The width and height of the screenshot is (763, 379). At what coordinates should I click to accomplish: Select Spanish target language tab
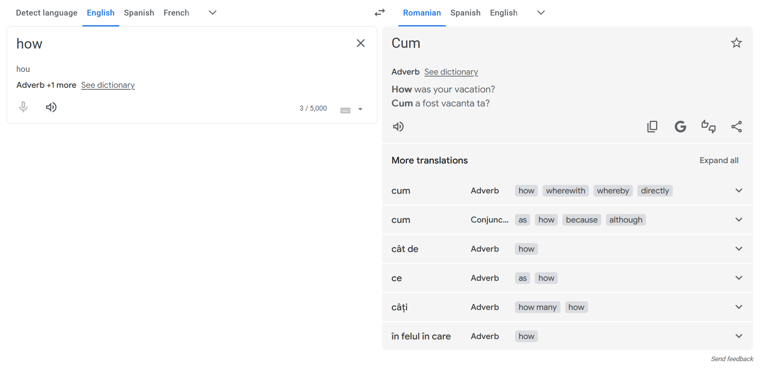(x=465, y=13)
